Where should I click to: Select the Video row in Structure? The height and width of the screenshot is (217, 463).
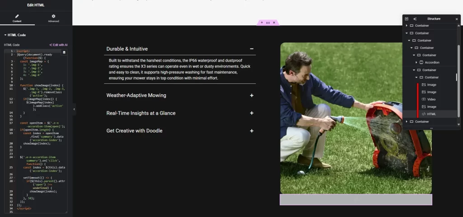(430, 99)
